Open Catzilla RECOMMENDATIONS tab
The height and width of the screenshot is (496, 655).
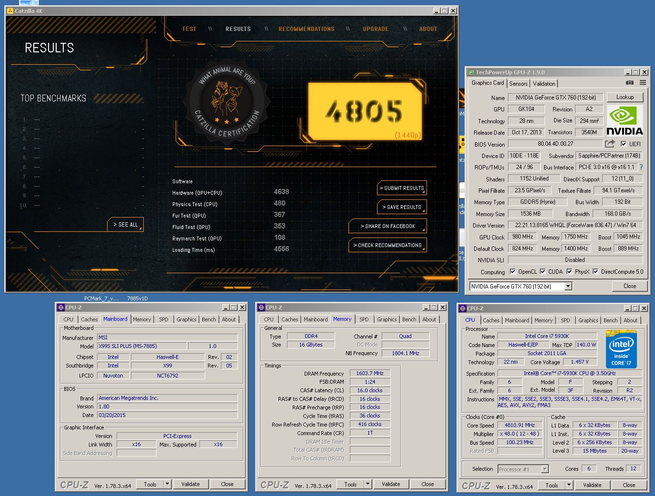tap(307, 29)
